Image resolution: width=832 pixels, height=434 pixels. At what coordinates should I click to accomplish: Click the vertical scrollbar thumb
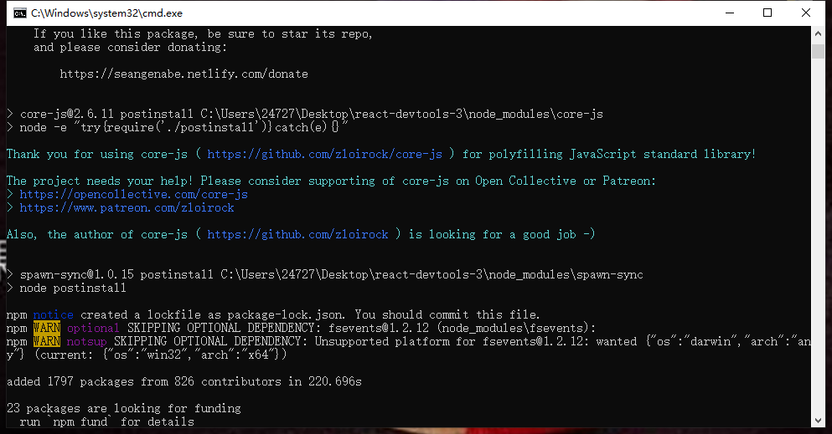[818, 51]
